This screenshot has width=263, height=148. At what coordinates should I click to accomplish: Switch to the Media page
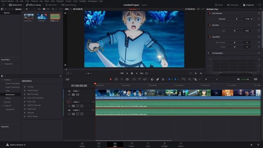click(x=82, y=145)
